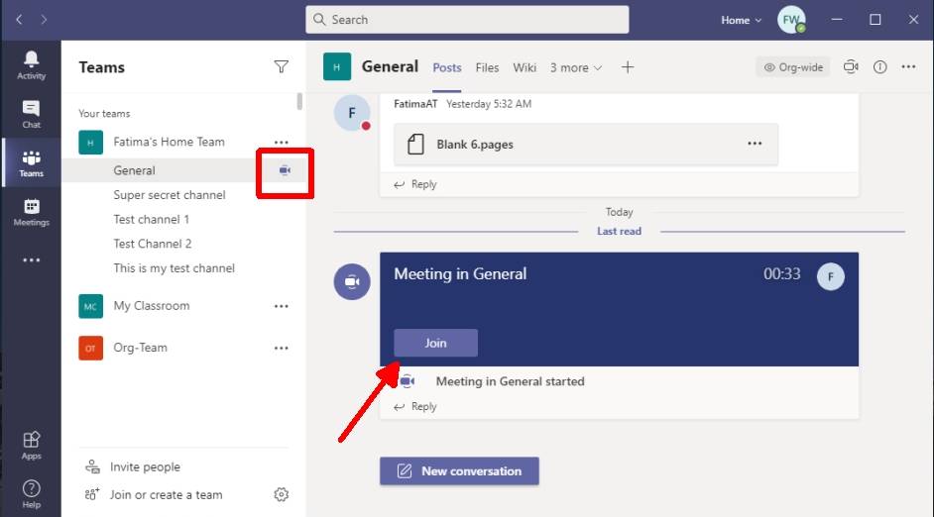The height and width of the screenshot is (517, 934).
Task: Open more options for Fatima's Home Team
Action: pyautogui.click(x=282, y=143)
